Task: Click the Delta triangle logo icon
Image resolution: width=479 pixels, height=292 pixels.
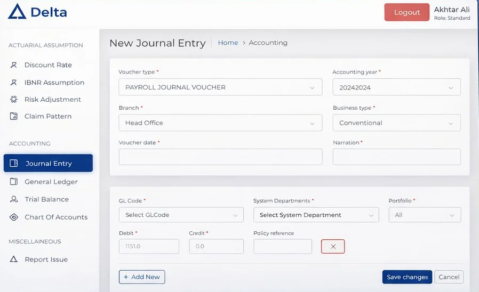Action: (x=17, y=12)
